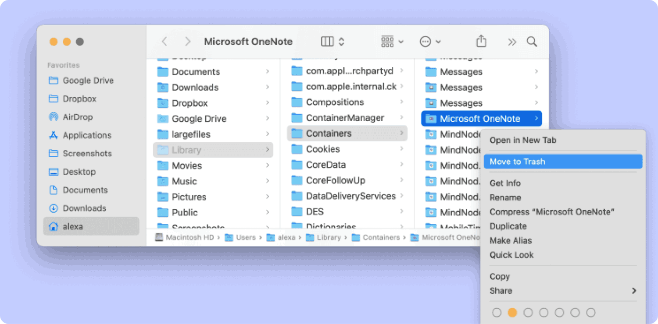Go forward with the right chevron
658x324 pixels.
click(188, 42)
